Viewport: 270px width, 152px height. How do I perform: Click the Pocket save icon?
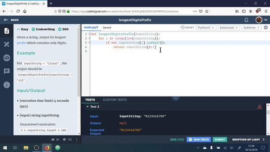(x=201, y=11)
